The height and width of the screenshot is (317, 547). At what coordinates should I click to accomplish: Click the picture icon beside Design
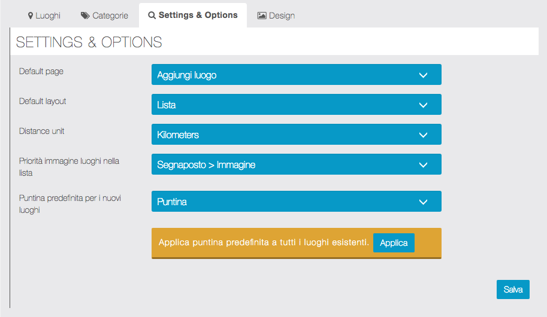pyautogui.click(x=262, y=16)
